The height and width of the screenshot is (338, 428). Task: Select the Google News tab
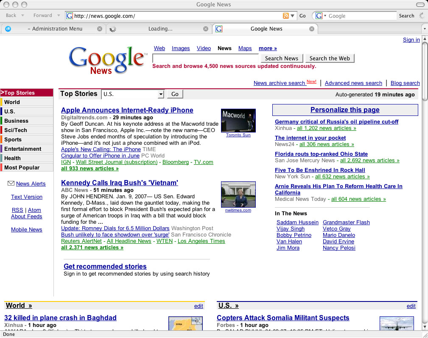[265, 29]
